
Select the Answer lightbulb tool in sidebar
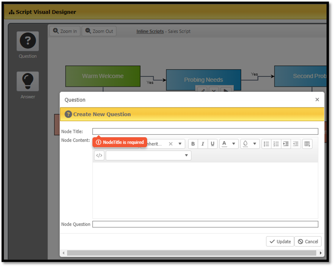coord(28,81)
